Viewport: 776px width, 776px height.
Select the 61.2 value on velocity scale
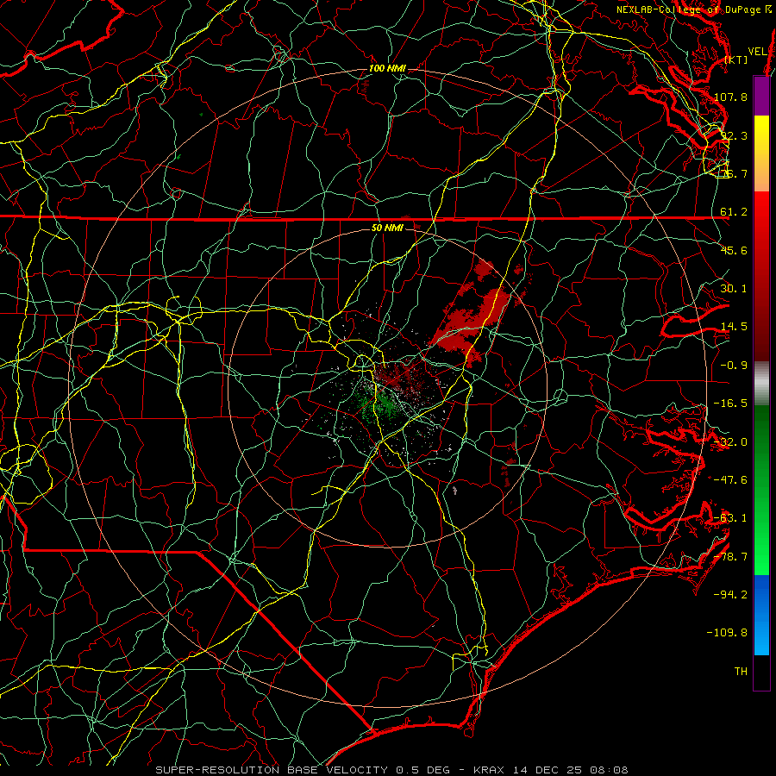coord(734,212)
